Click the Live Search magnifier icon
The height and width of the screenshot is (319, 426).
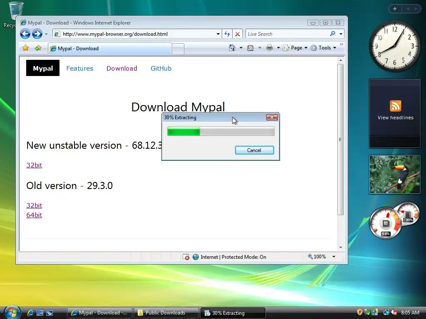pos(332,34)
